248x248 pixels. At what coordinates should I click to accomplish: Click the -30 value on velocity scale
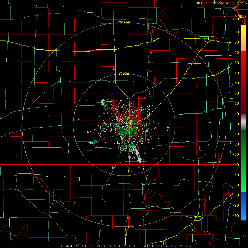236,155
